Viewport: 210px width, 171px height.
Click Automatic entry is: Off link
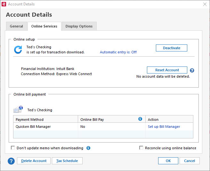pyautogui.click(x=118, y=52)
